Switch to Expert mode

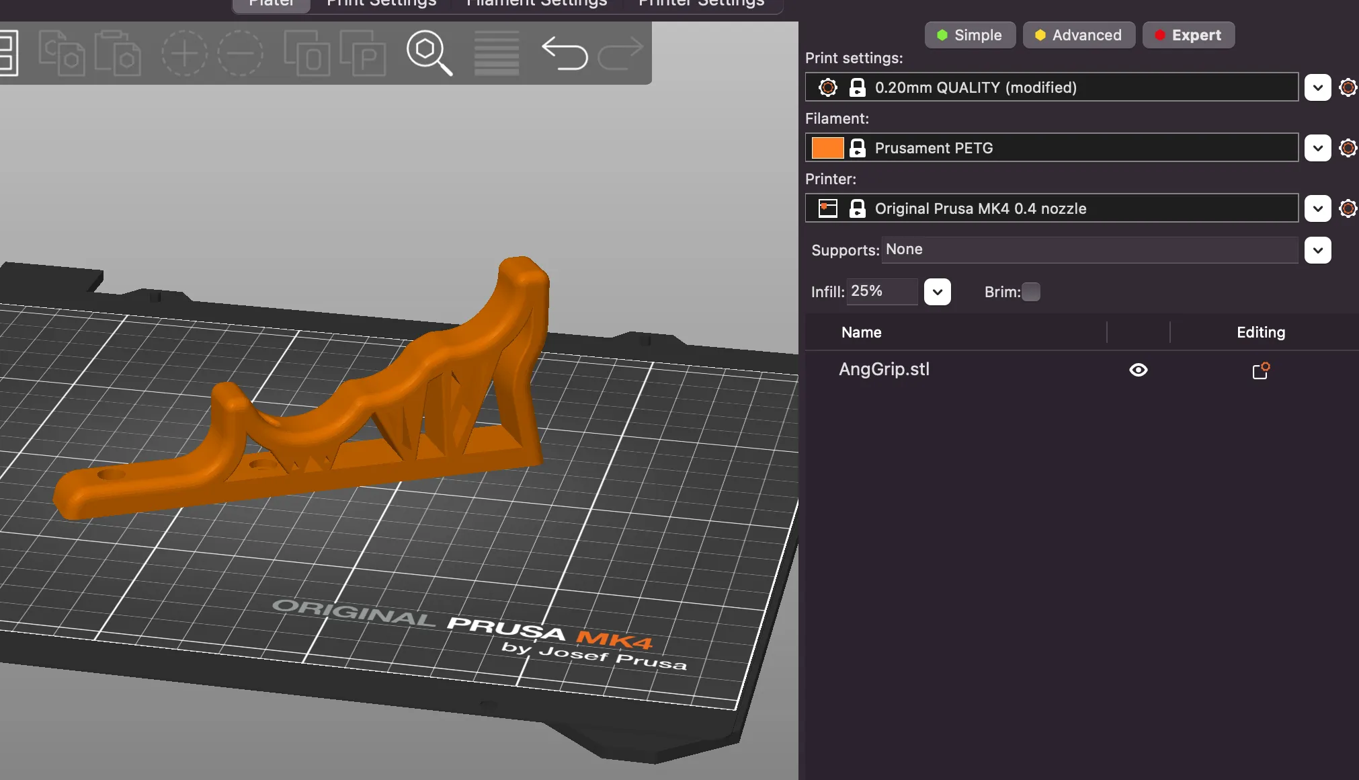point(1188,35)
